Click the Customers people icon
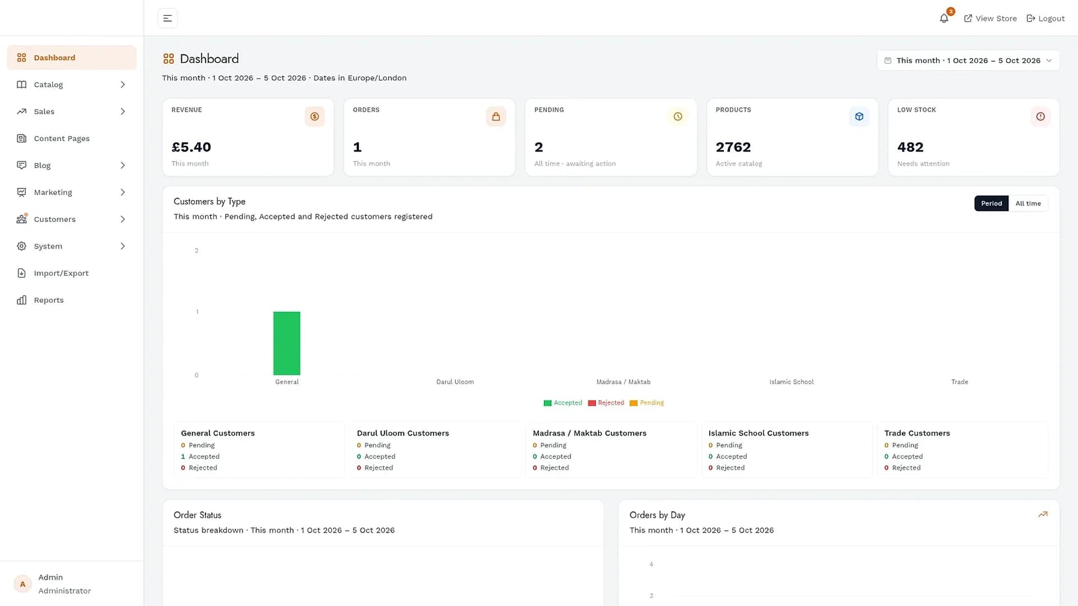Viewport: 1078px width, 606px height. point(21,219)
